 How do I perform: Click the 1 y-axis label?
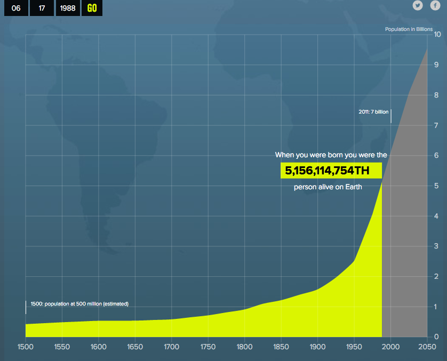pyautogui.click(x=435, y=307)
